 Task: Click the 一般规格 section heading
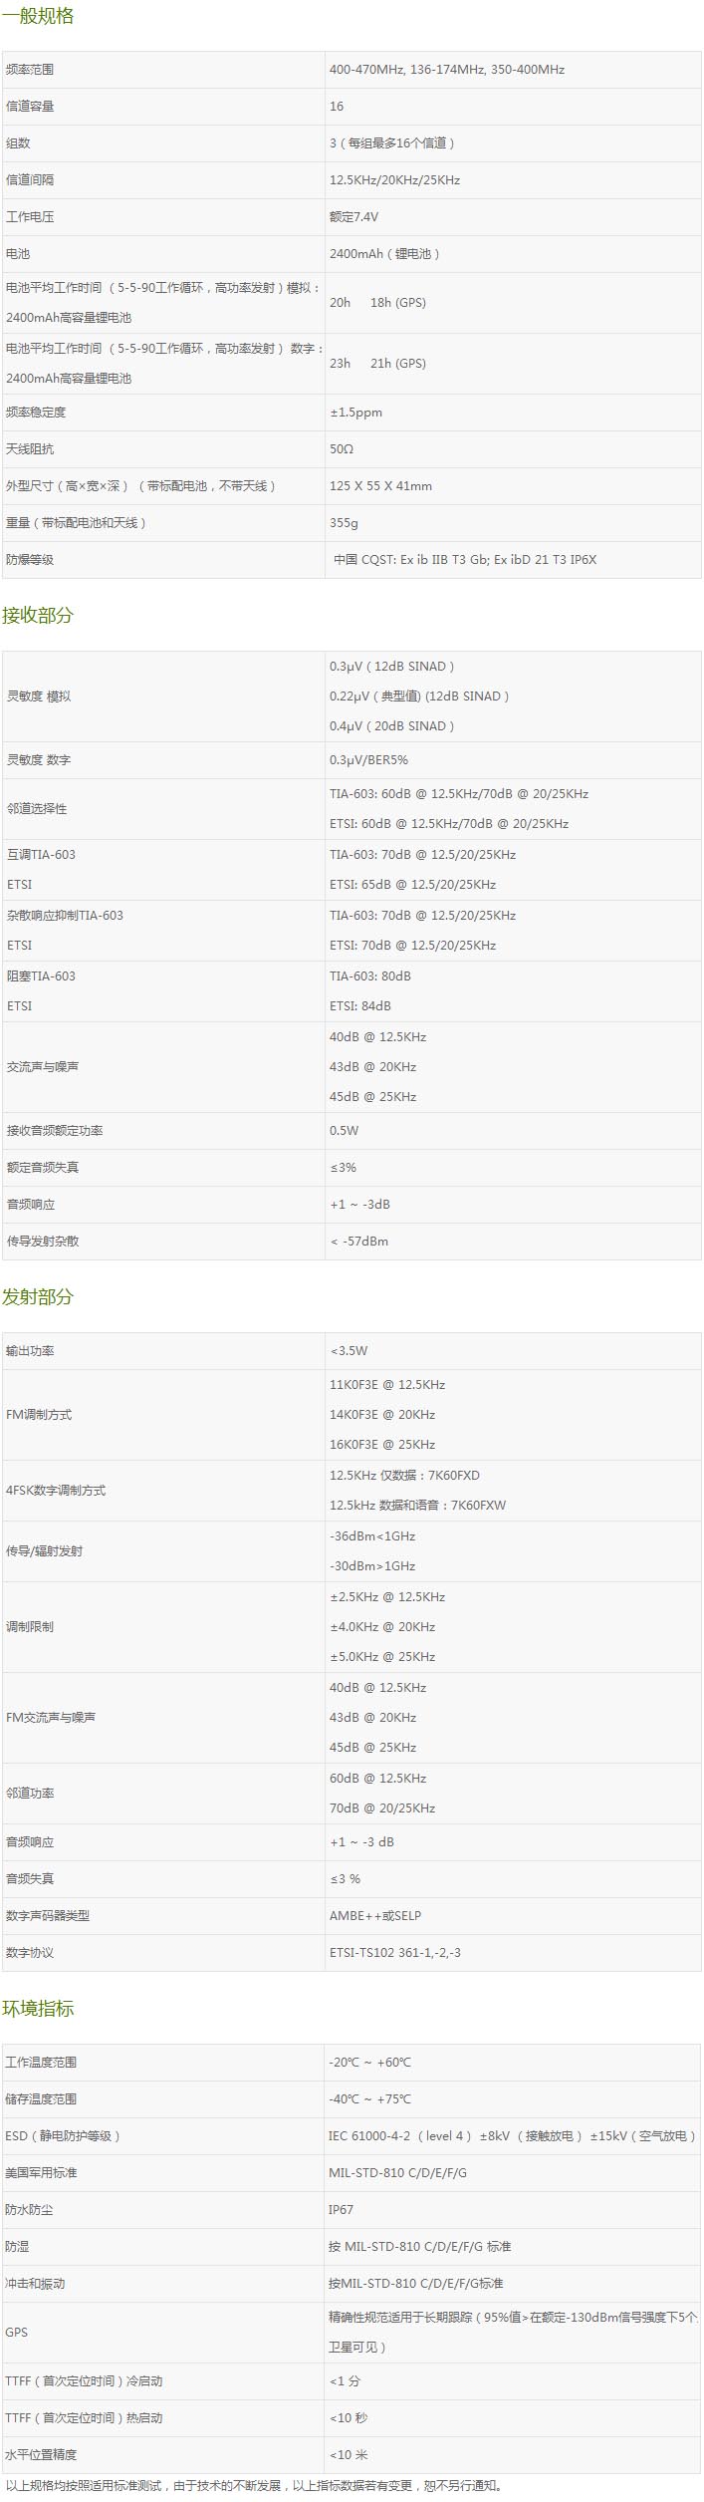point(38,16)
